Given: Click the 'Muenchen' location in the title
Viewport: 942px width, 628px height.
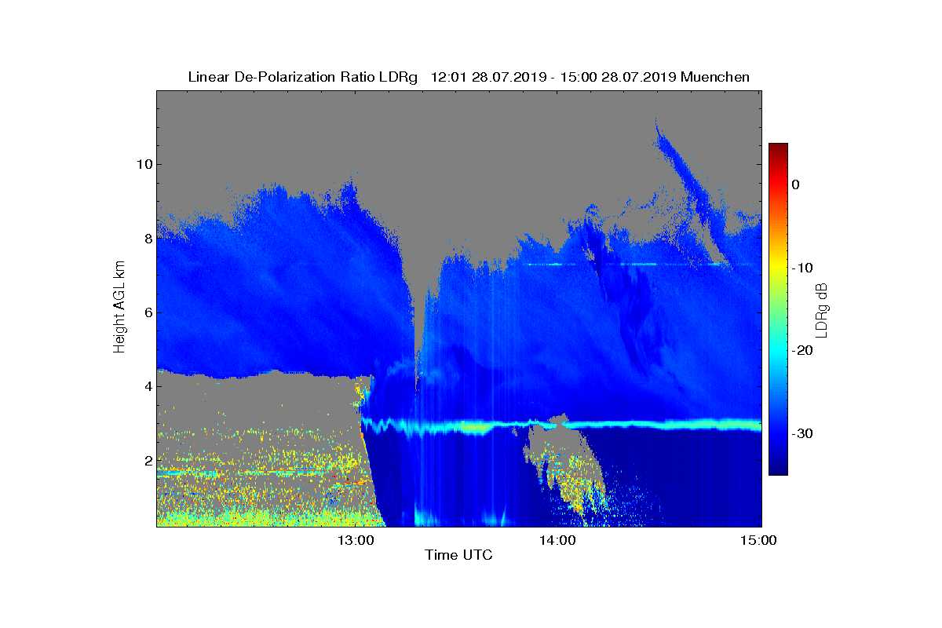Looking at the screenshot, I should tap(715, 77).
